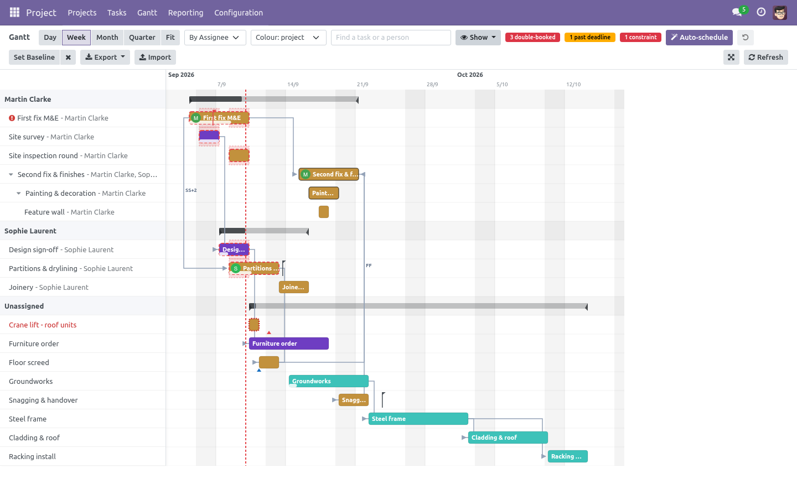
Task: Open the Gantt menu
Action: tap(147, 13)
